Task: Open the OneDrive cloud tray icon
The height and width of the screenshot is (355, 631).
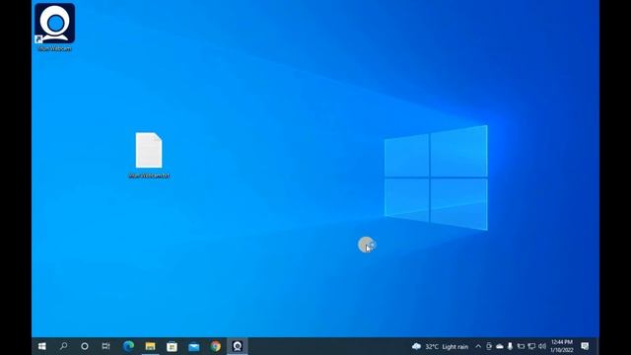Action: [x=500, y=346]
